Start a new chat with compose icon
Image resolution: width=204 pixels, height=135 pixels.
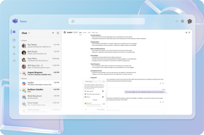[x=58, y=33]
